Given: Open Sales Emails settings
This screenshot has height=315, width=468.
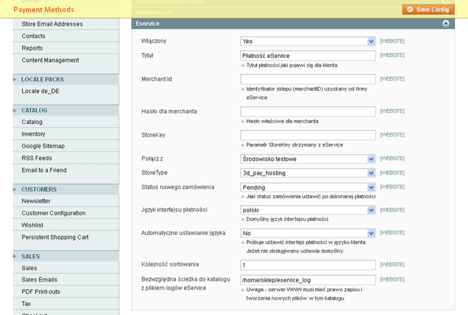Looking at the screenshot, I should [x=66, y=279].
